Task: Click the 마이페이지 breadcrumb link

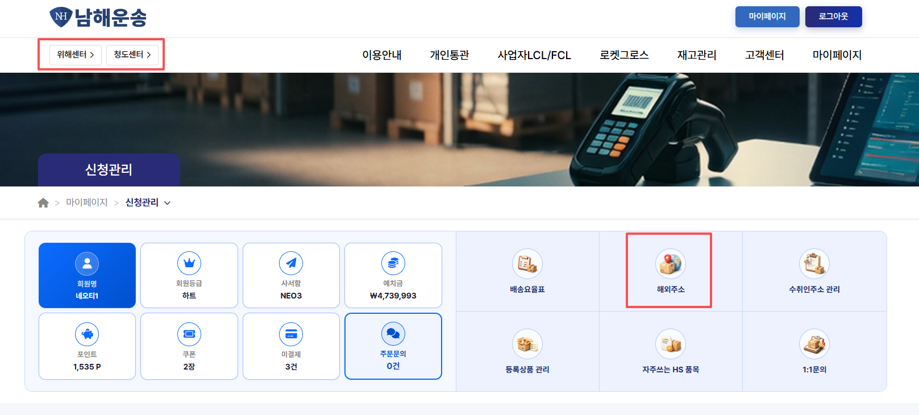Action: tap(86, 202)
